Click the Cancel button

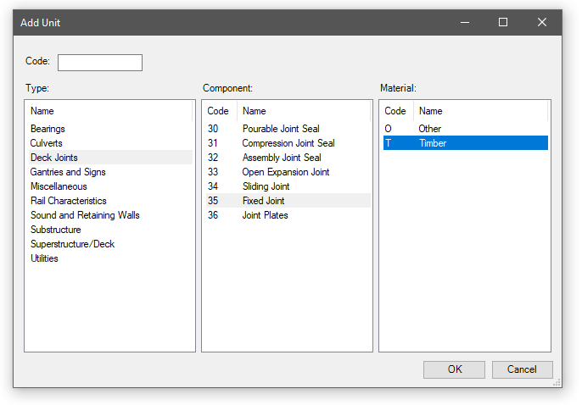[x=522, y=369]
